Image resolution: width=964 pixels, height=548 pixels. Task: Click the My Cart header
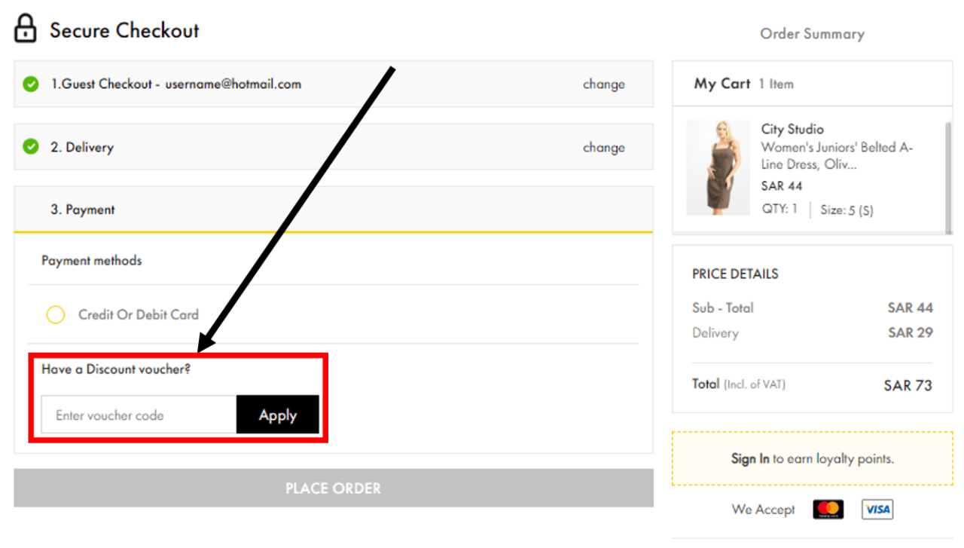(722, 84)
